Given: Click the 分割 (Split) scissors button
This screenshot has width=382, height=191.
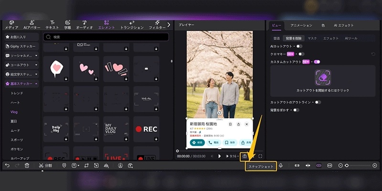Looking at the screenshot, I should tap(45, 165).
